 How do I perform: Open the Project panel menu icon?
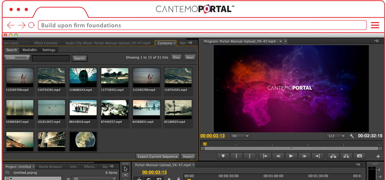pos(112,167)
